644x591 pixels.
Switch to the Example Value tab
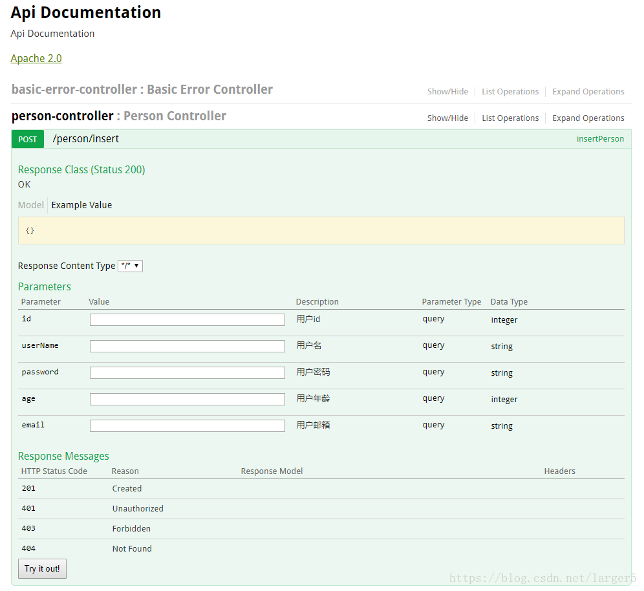[81, 205]
